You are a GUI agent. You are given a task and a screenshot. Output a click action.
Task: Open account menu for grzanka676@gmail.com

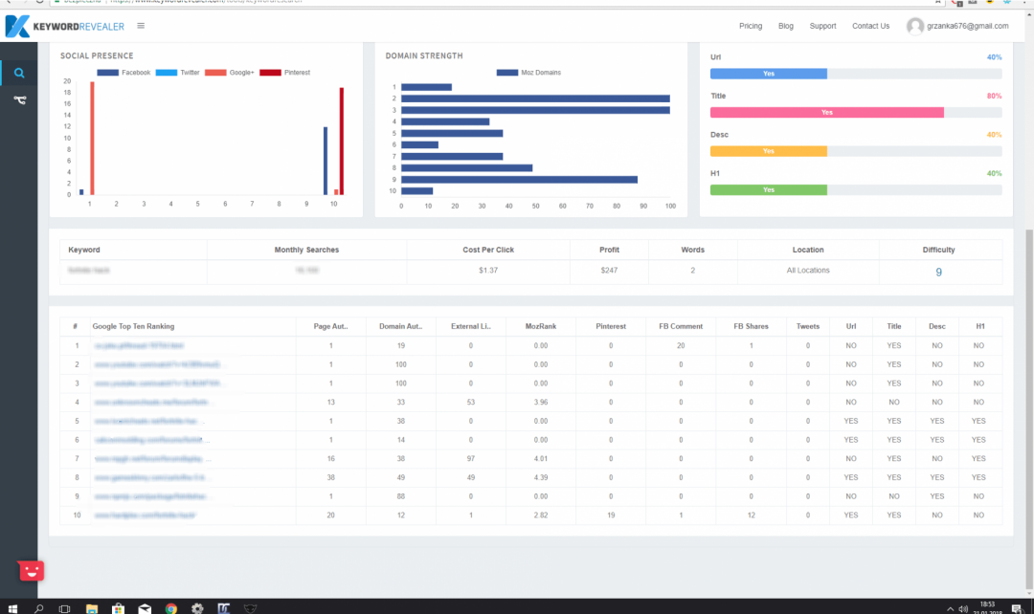click(967, 27)
